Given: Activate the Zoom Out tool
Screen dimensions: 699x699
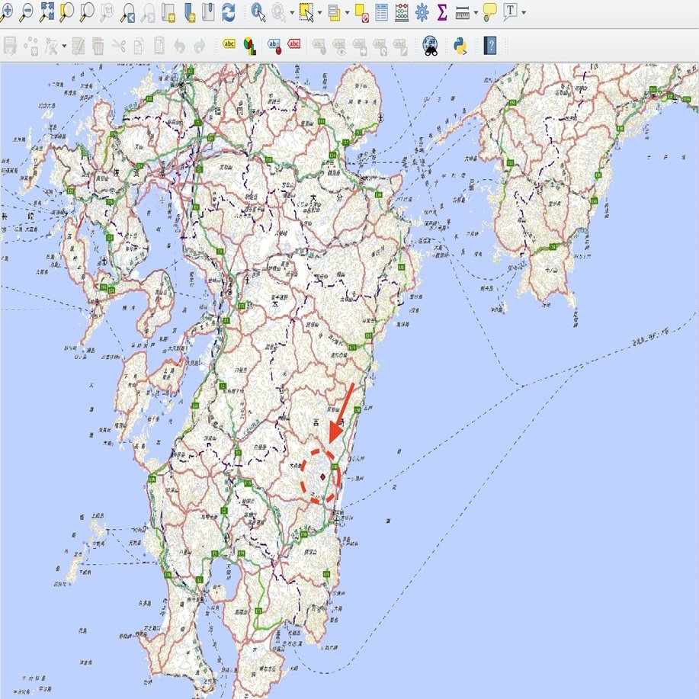Looking at the screenshot, I should pos(27,12).
